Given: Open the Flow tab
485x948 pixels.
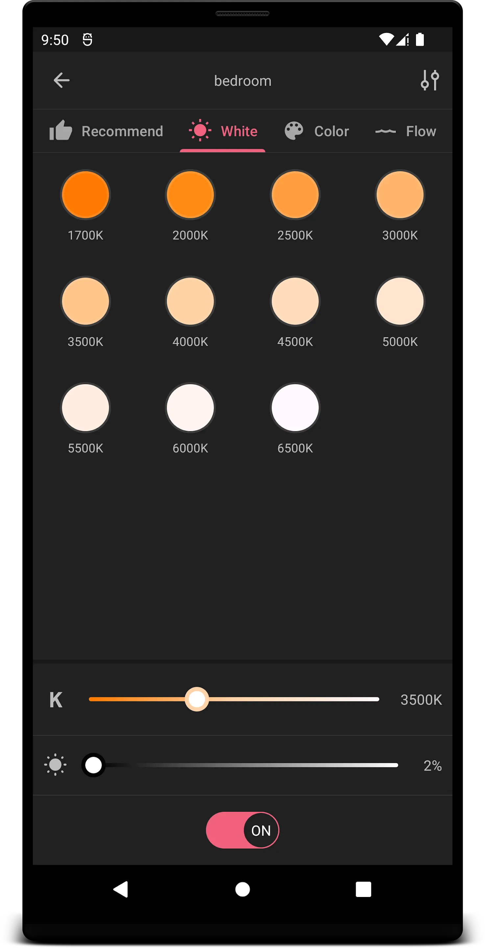Looking at the screenshot, I should (x=405, y=131).
